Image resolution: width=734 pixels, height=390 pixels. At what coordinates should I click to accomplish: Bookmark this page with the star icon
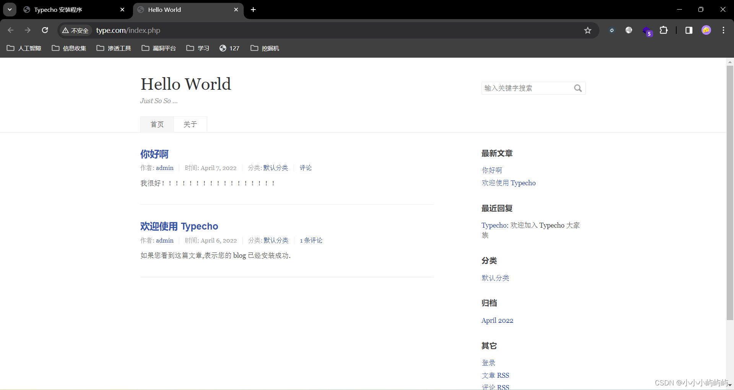pos(588,31)
